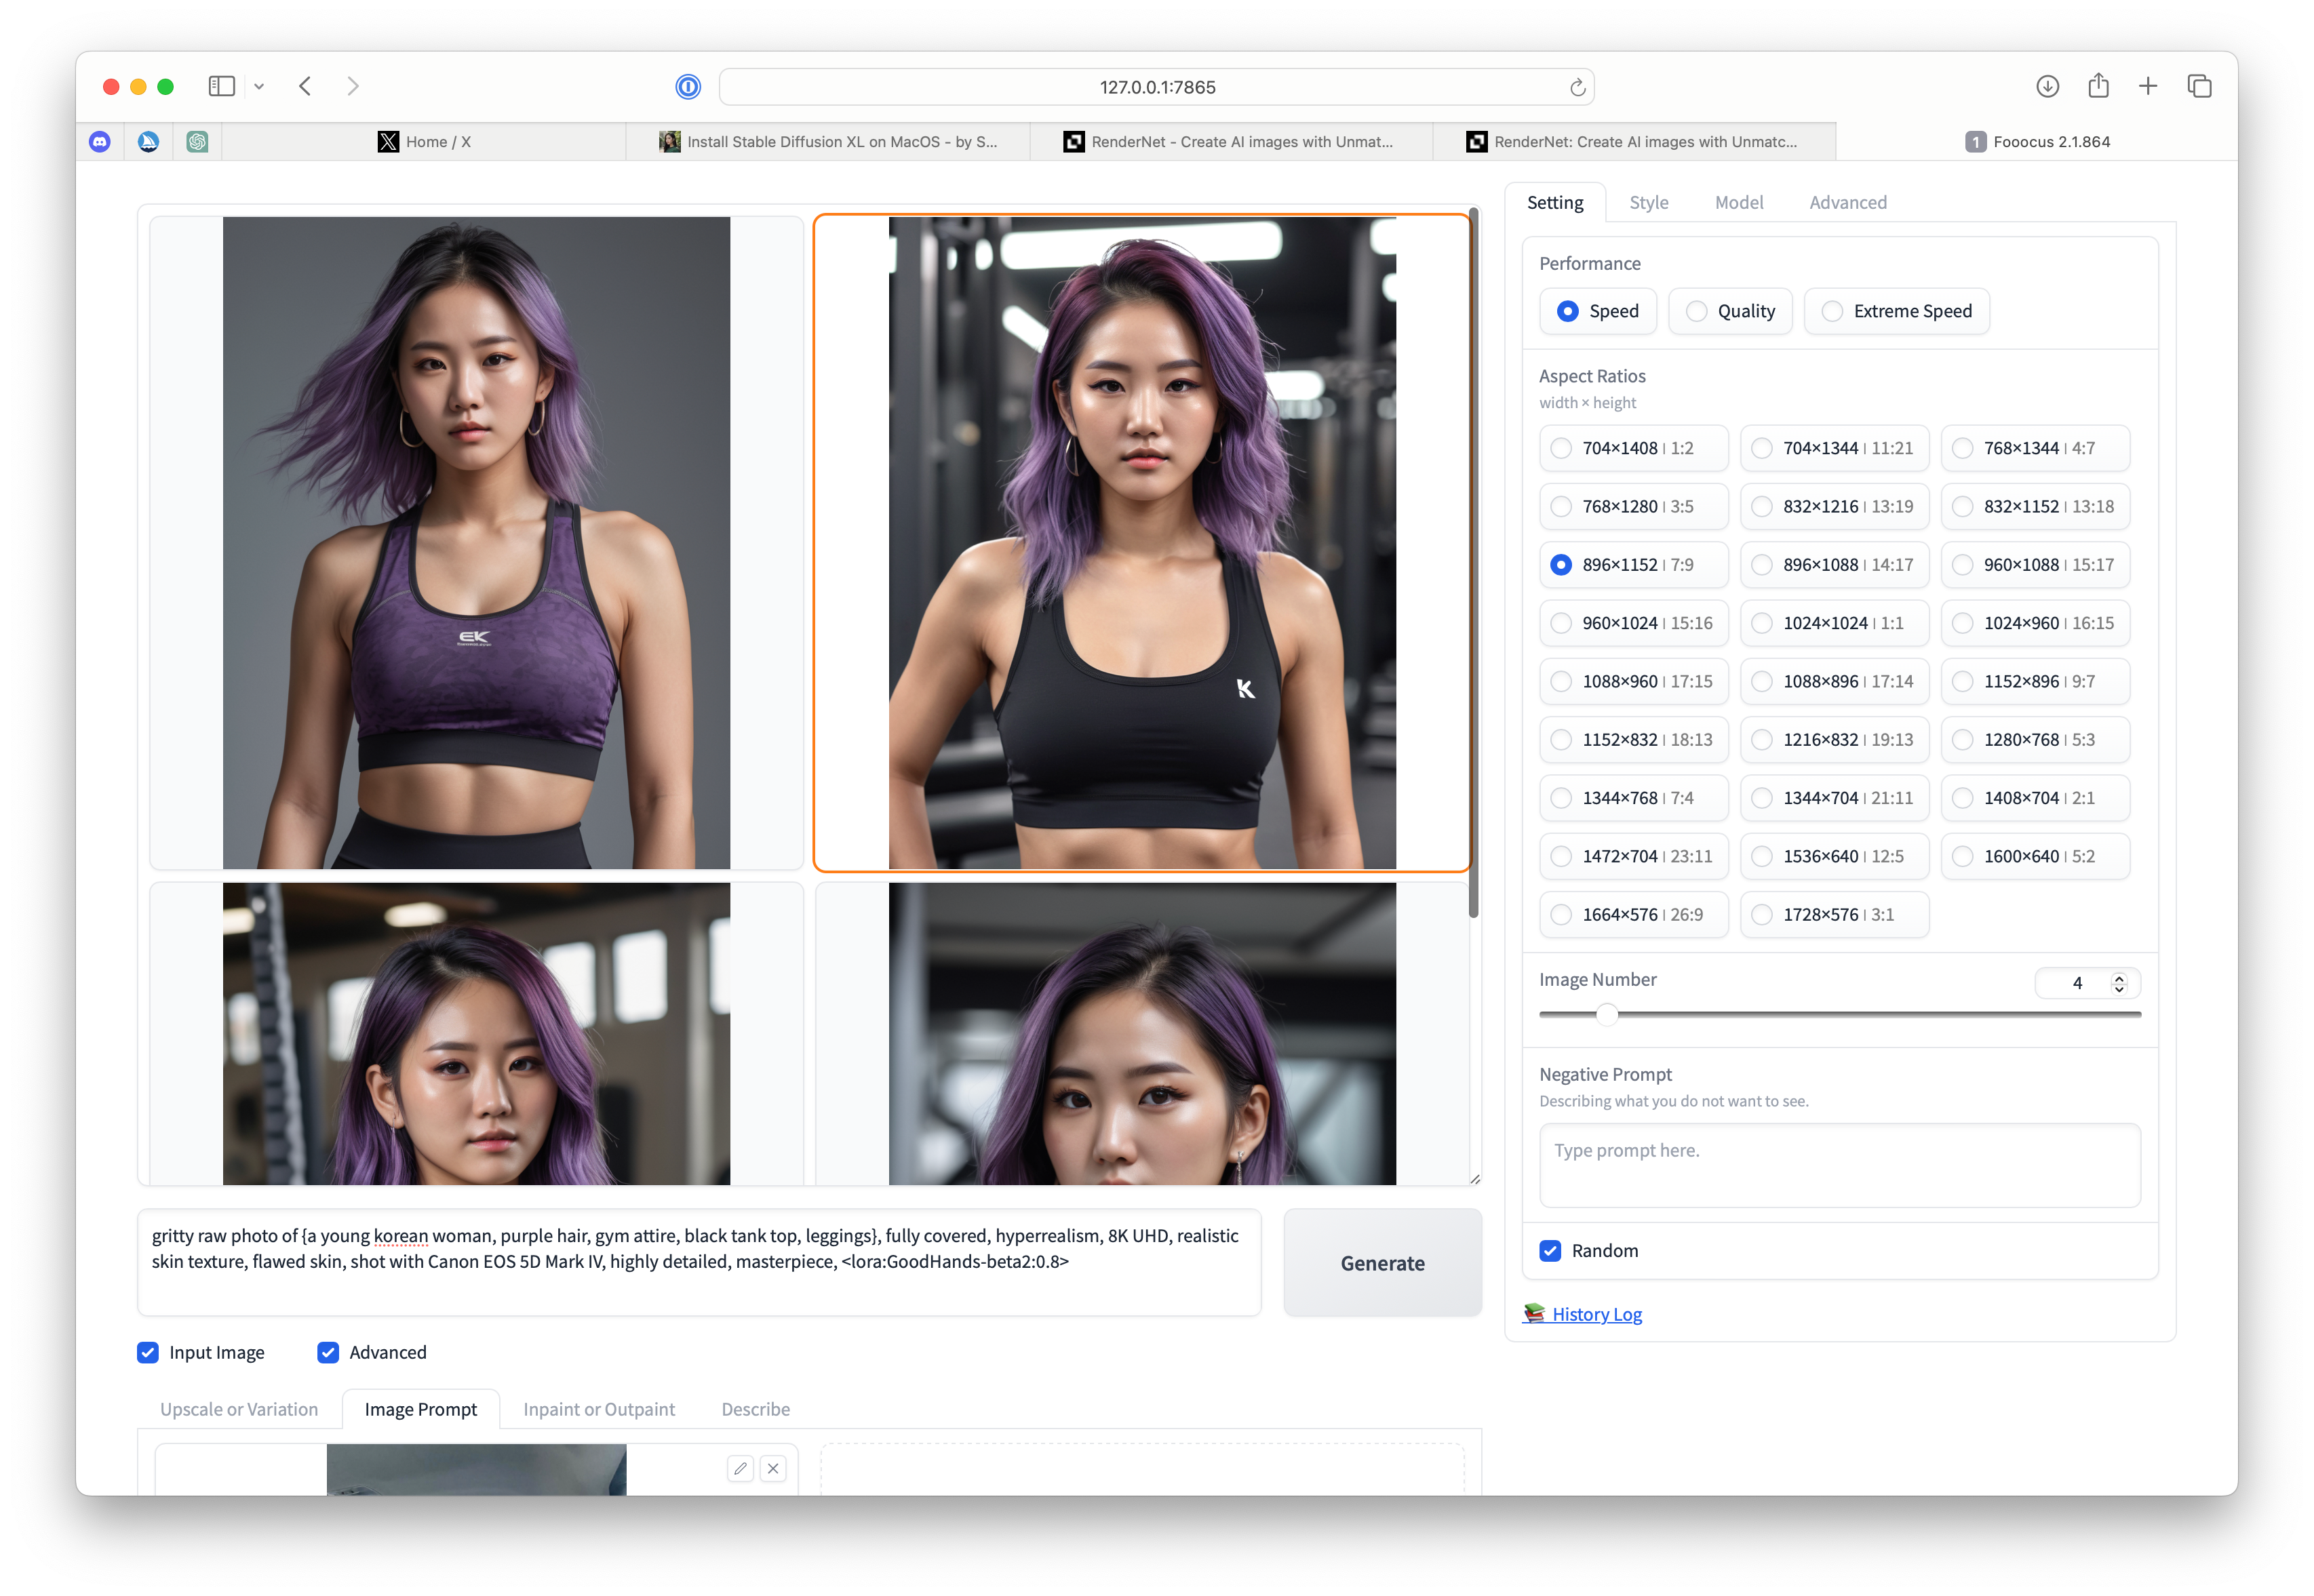Open the Inpaint or Outpaint tab
The width and height of the screenshot is (2314, 1596).
click(599, 1409)
